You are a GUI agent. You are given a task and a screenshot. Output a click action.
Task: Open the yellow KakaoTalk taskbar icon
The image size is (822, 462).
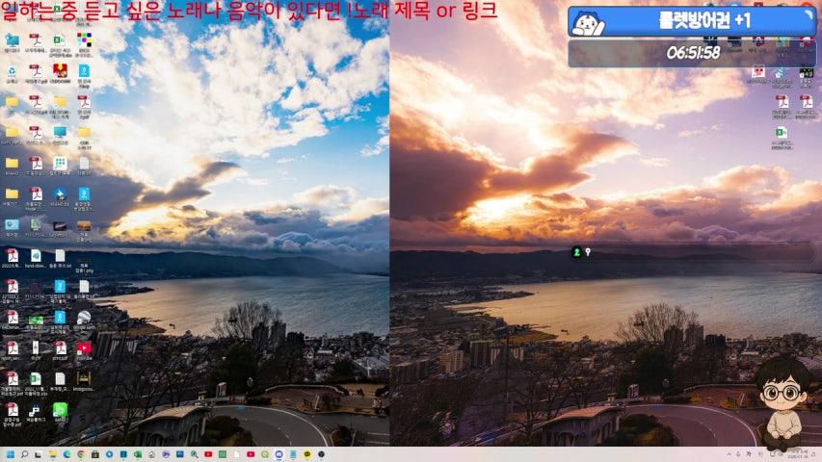pos(307,453)
